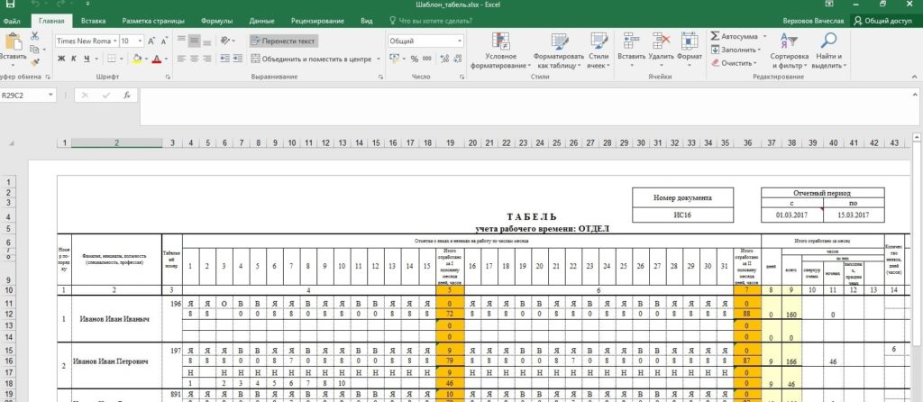This screenshot has width=923, height=402.
Task: Align text to bottom of cell
Action: (x=206, y=41)
